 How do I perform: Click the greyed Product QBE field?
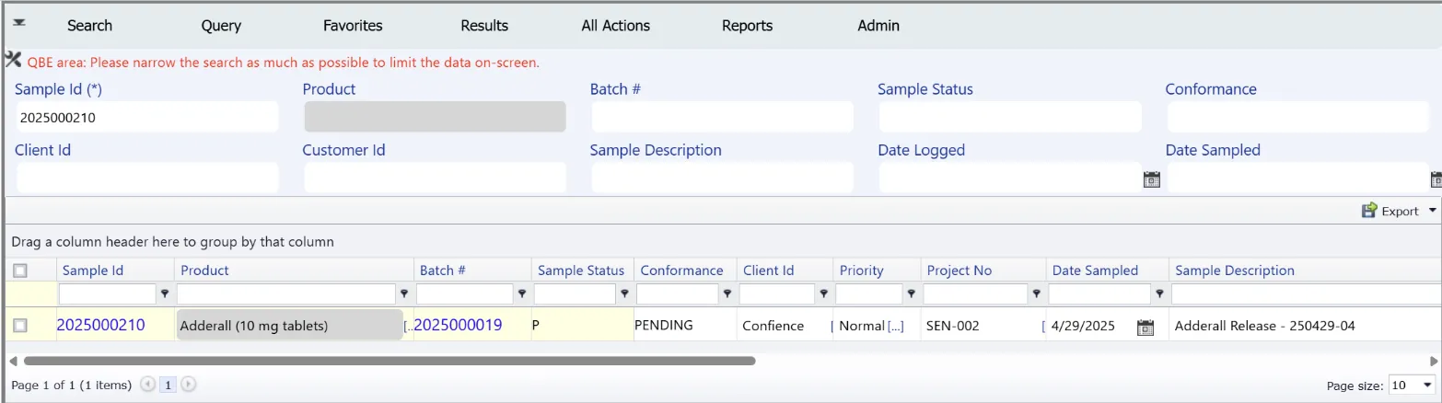tap(436, 118)
